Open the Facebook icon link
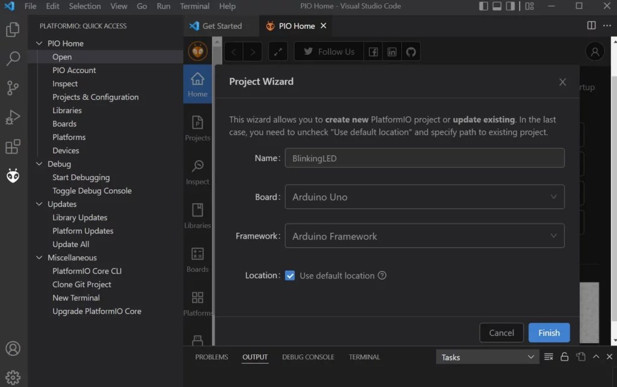Viewport: 617px width, 387px height. 373,52
